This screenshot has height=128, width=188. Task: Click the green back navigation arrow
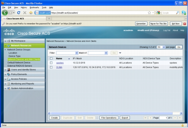(x=5, y=12)
